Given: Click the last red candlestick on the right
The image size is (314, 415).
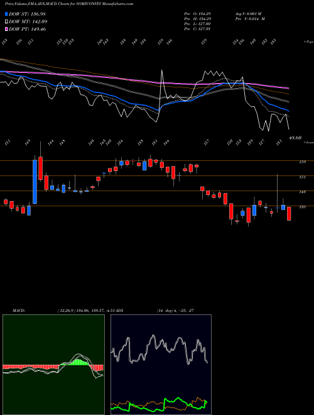Looking at the screenshot, I should (x=289, y=214).
